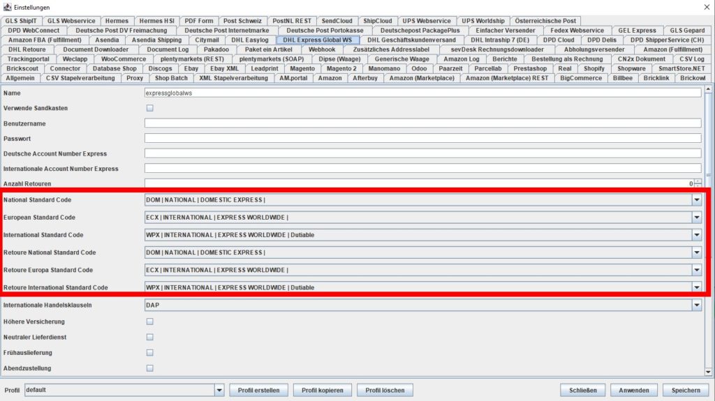Enable the Abendzustellung checkbox
This screenshot has width=715, height=401.
150,368
